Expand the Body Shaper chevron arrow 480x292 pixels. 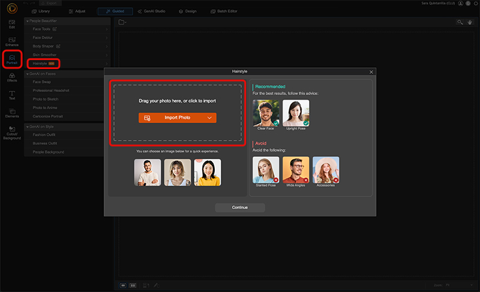tap(107, 46)
